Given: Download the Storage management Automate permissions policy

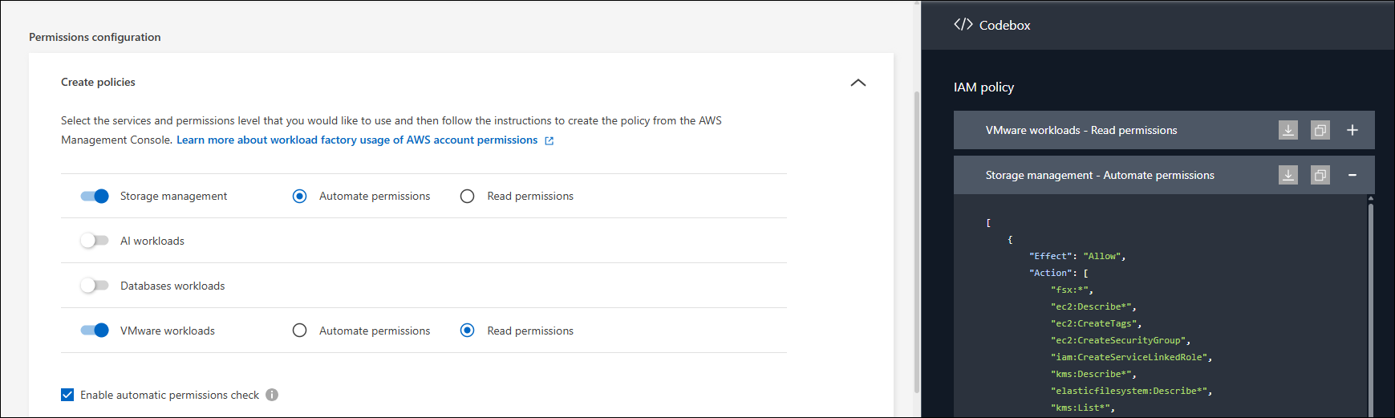Looking at the screenshot, I should (1288, 175).
